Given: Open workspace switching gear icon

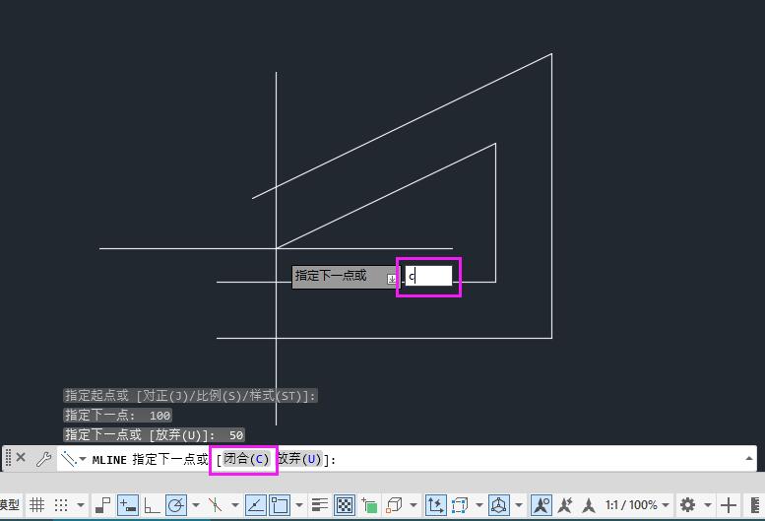Looking at the screenshot, I should pos(687,505).
